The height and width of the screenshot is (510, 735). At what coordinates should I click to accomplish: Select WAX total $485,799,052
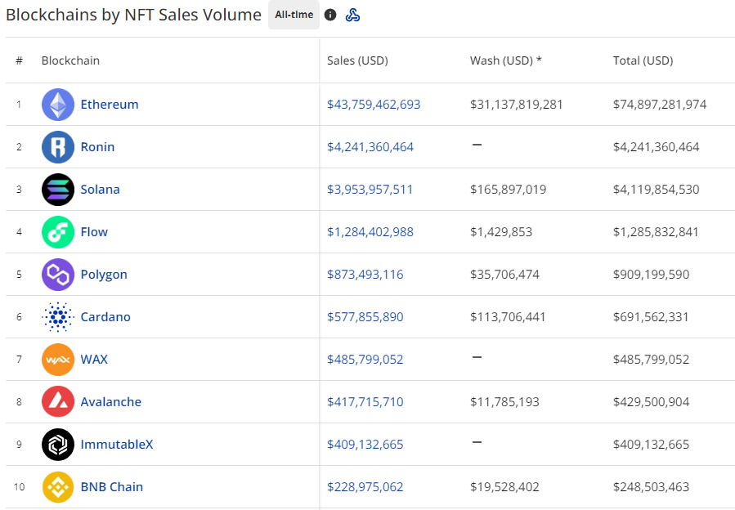pos(651,360)
